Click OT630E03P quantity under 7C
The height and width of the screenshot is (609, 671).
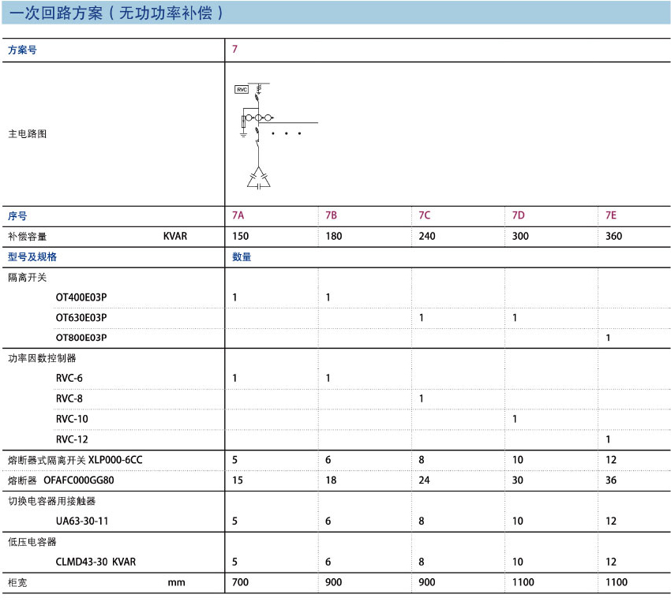tap(421, 318)
